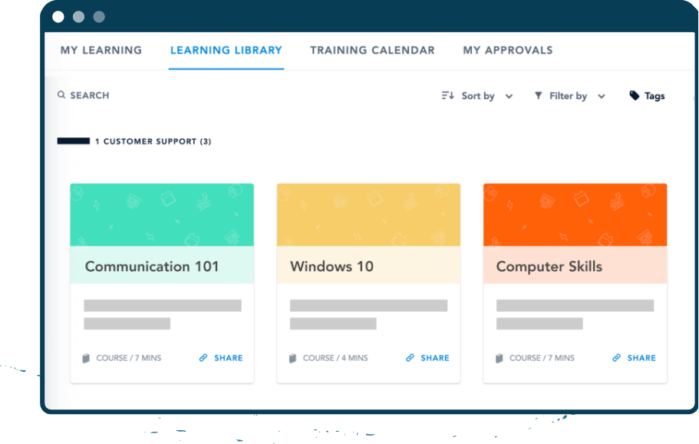This screenshot has height=444, width=699.
Task: Go to the My Approvals tab
Action: click(x=508, y=50)
